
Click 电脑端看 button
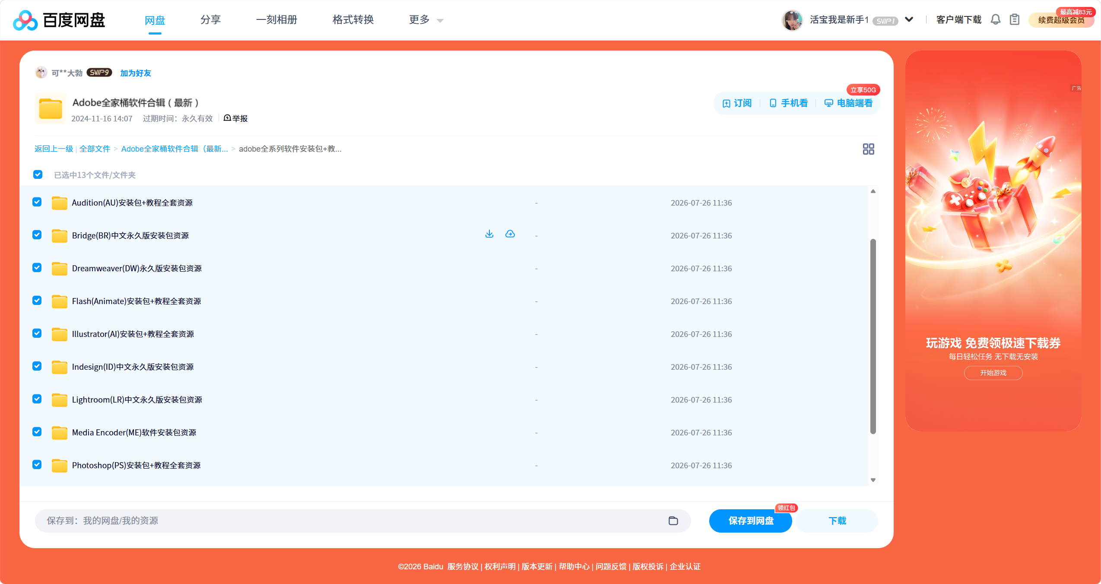pos(848,103)
